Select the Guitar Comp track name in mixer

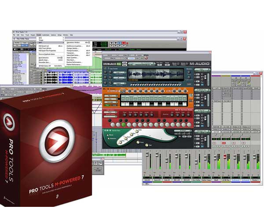(x=206, y=180)
